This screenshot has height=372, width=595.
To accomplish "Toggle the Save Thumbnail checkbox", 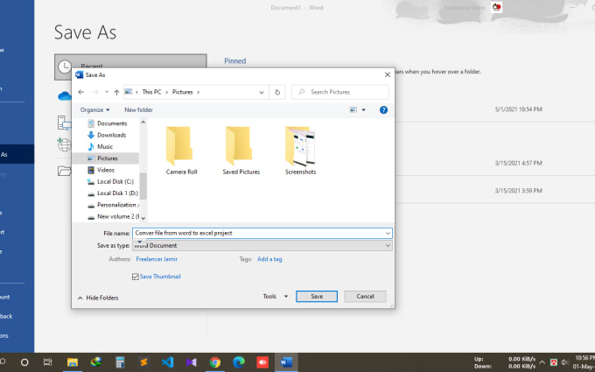I will tap(136, 277).
